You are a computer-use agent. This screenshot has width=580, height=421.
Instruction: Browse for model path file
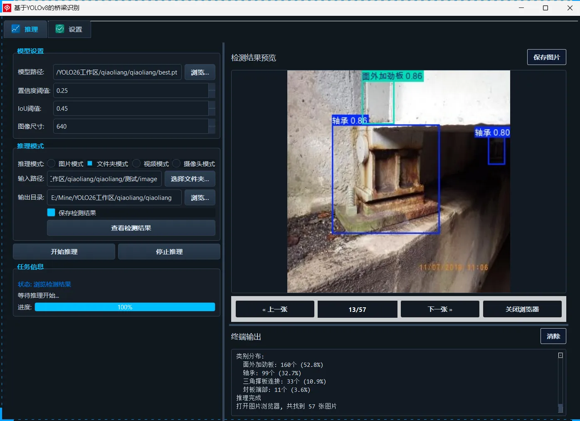200,72
